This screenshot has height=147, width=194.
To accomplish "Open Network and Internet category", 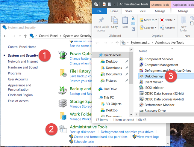I will [x=23, y=61].
